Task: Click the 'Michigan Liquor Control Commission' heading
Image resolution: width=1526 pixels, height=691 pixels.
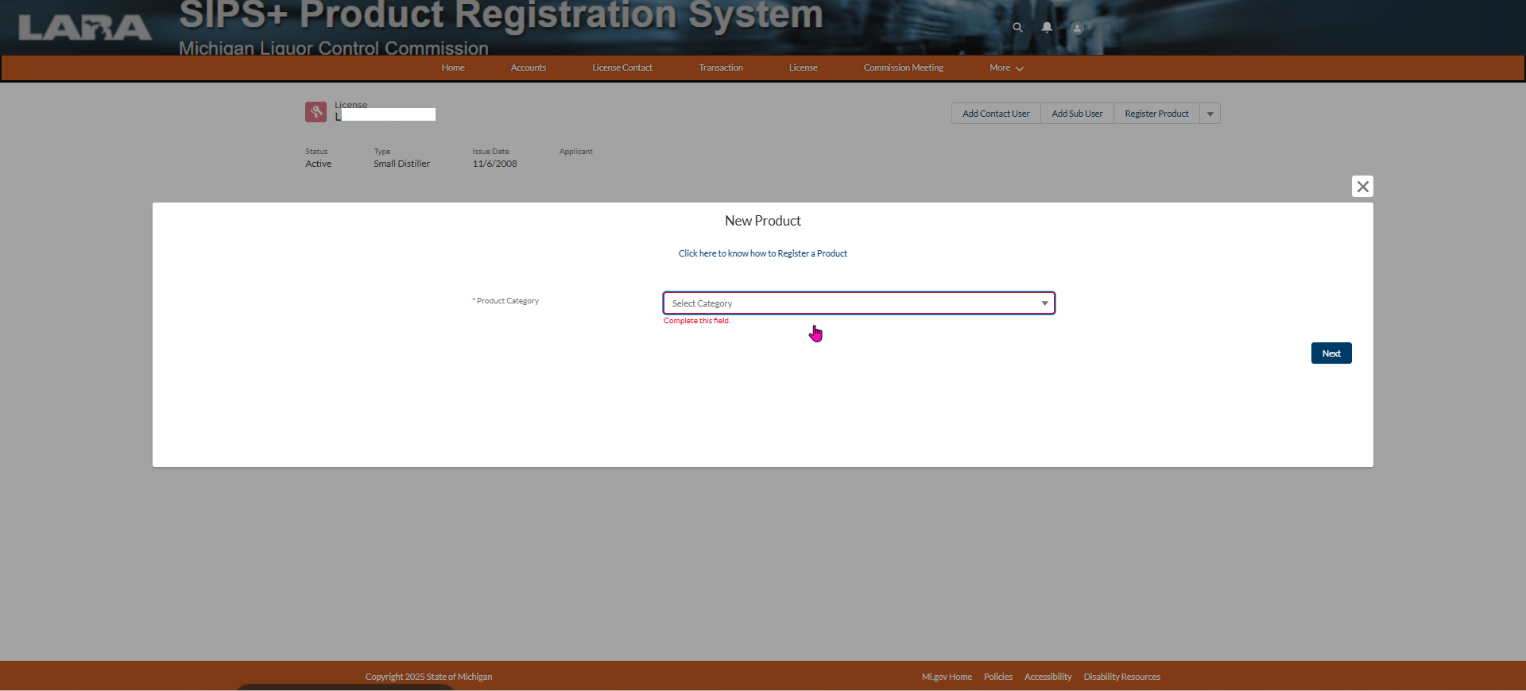Action: [x=334, y=48]
